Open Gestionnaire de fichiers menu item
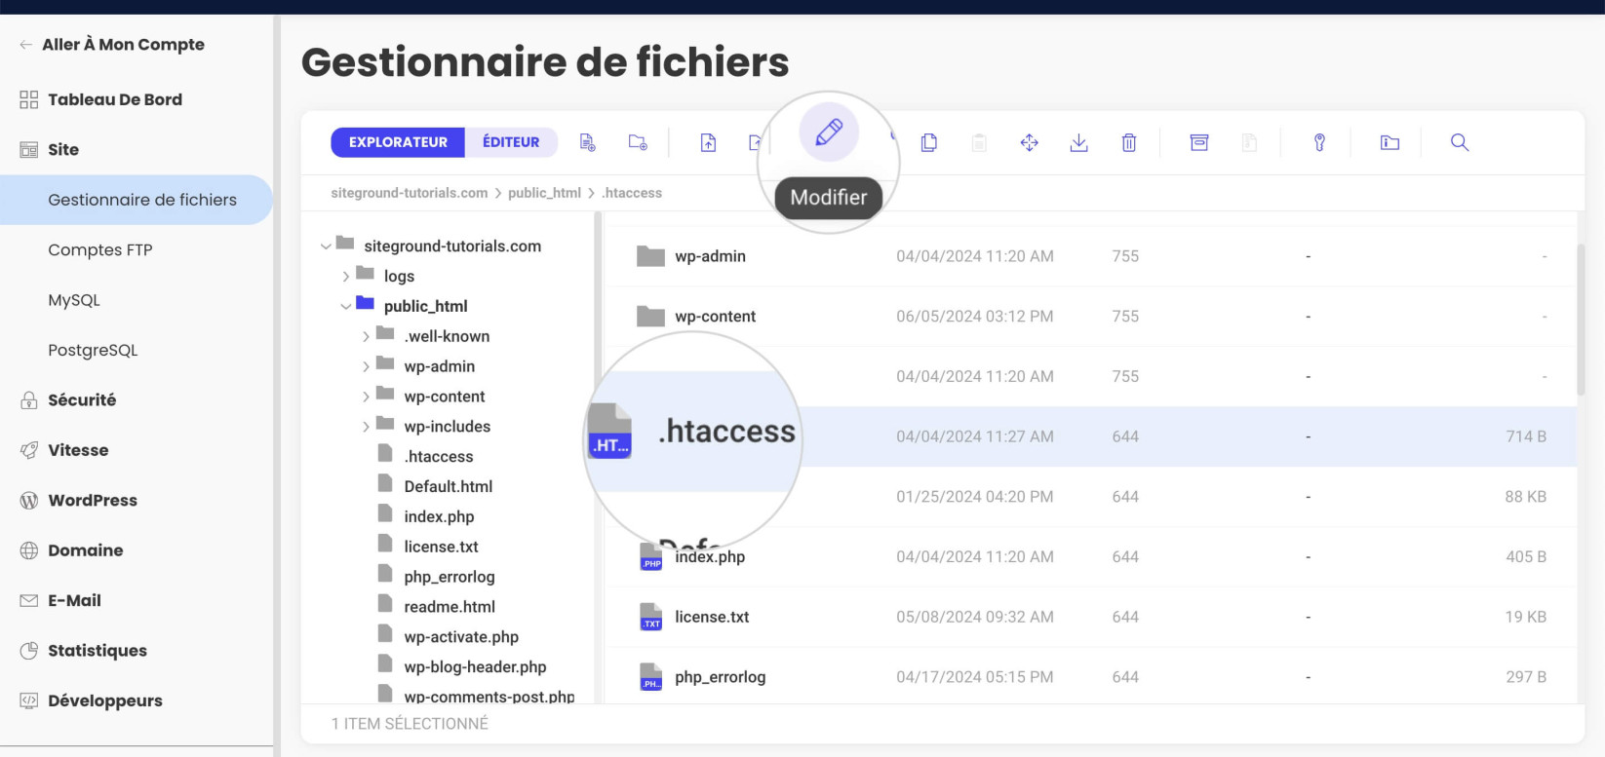 [x=137, y=200]
